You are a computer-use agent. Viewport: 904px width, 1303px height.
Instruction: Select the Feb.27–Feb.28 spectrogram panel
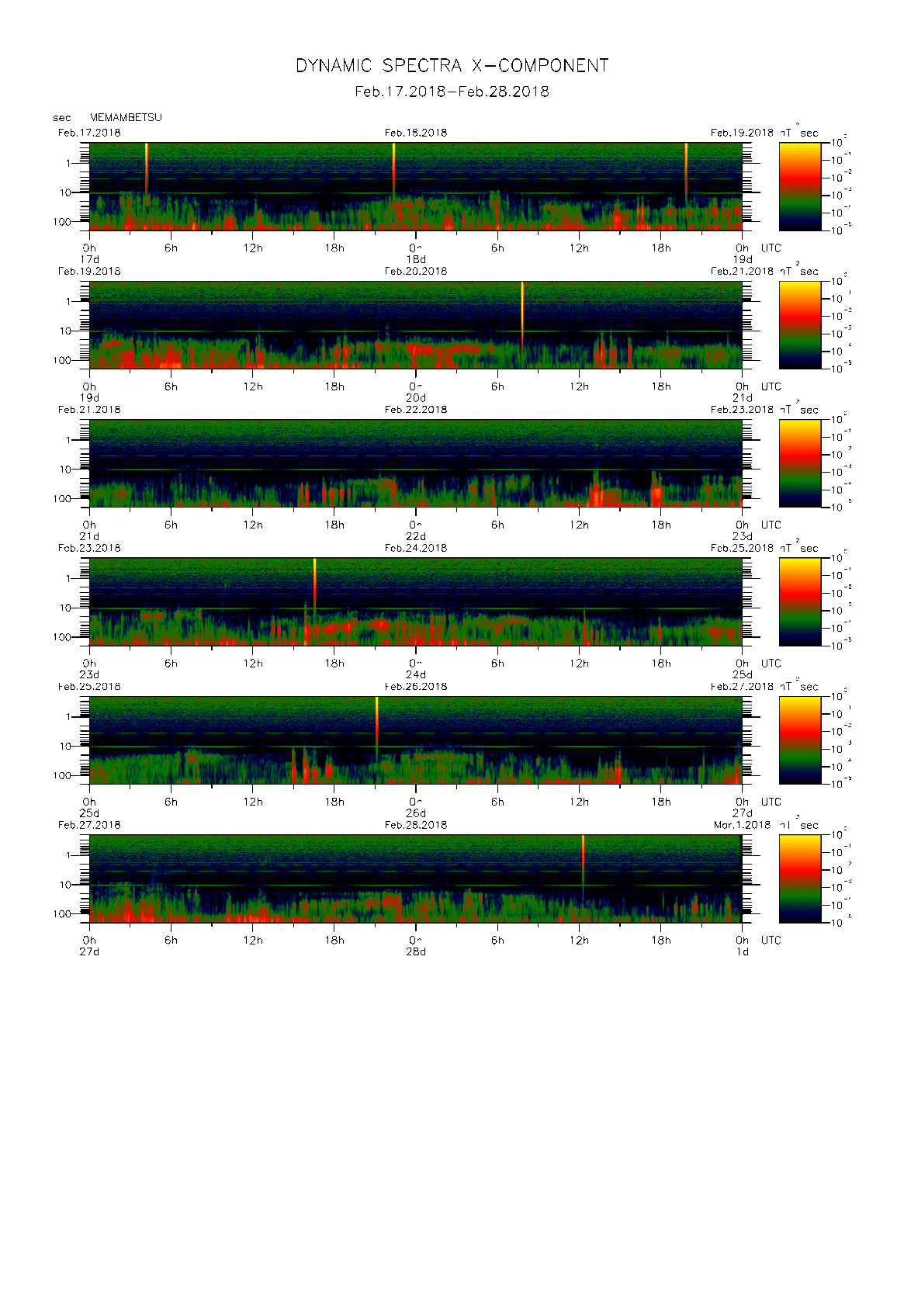coord(416,878)
